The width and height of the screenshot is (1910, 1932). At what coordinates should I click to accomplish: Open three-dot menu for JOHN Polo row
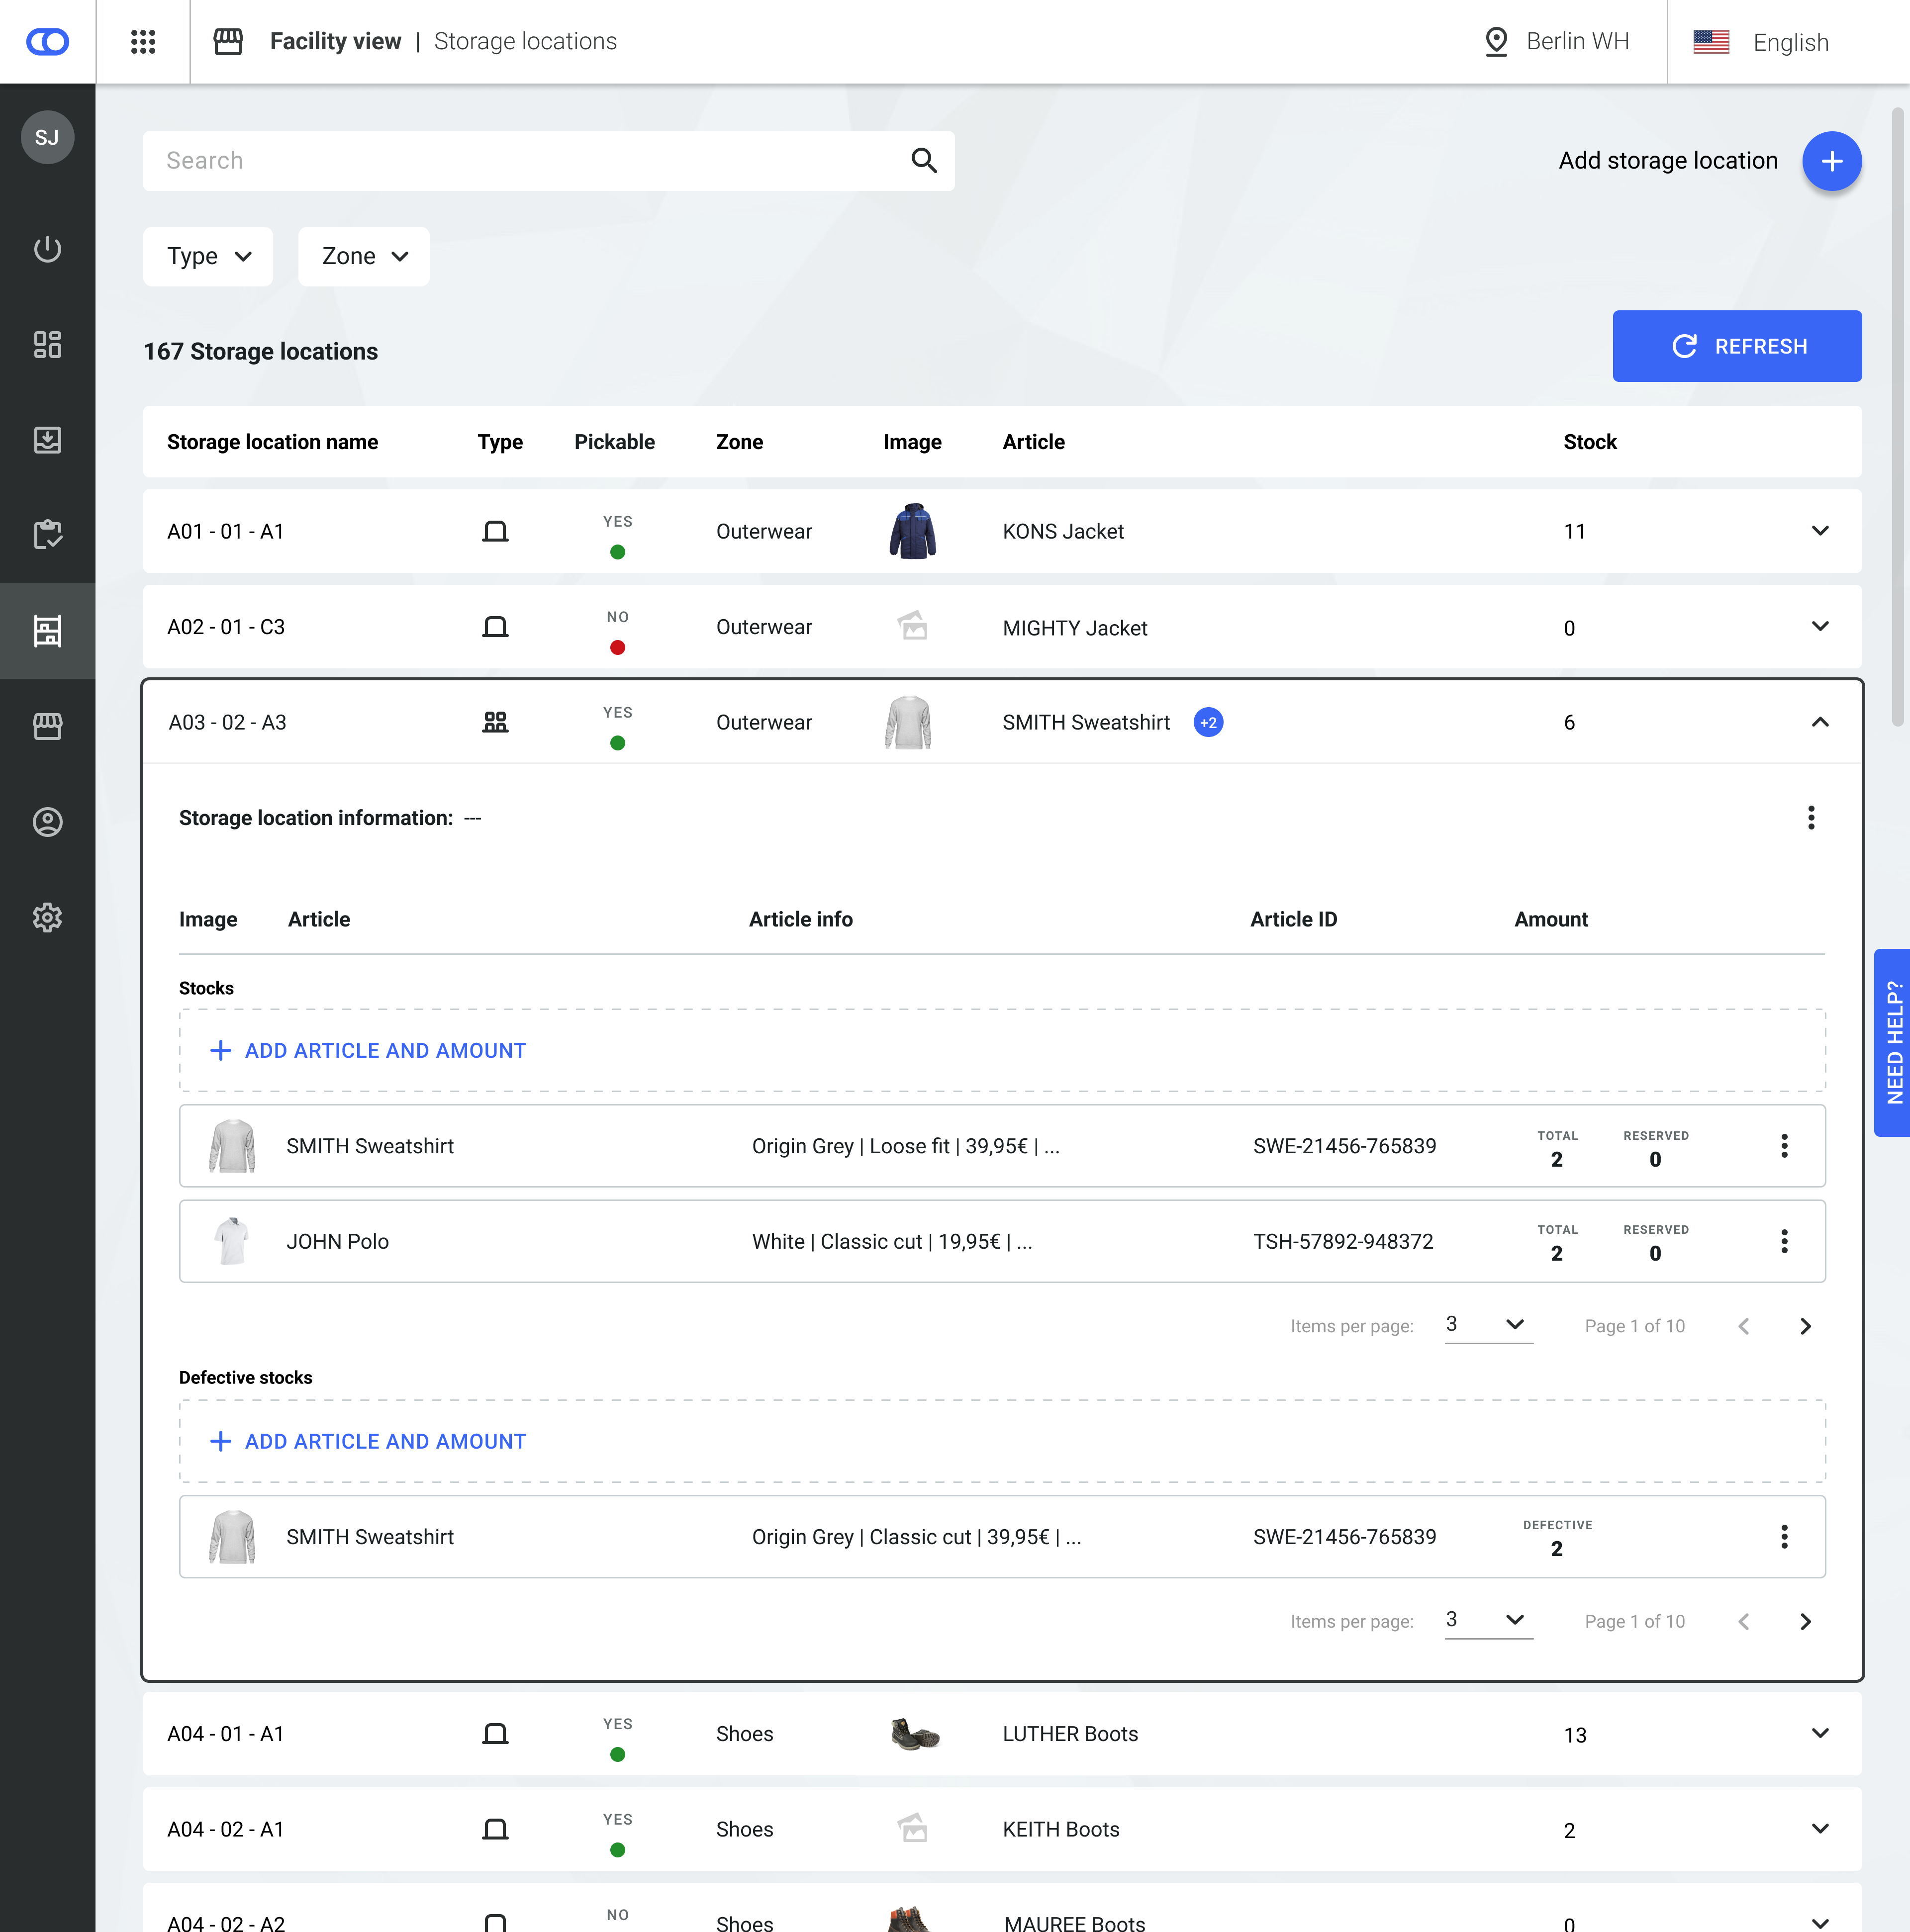tap(1783, 1241)
